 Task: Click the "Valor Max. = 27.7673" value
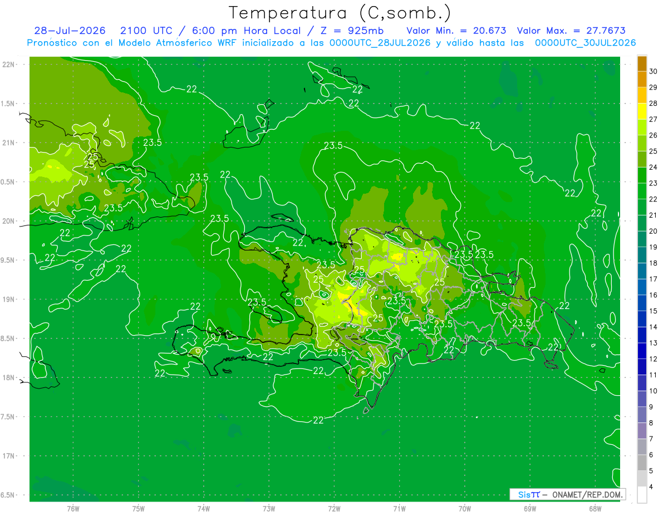click(x=571, y=31)
